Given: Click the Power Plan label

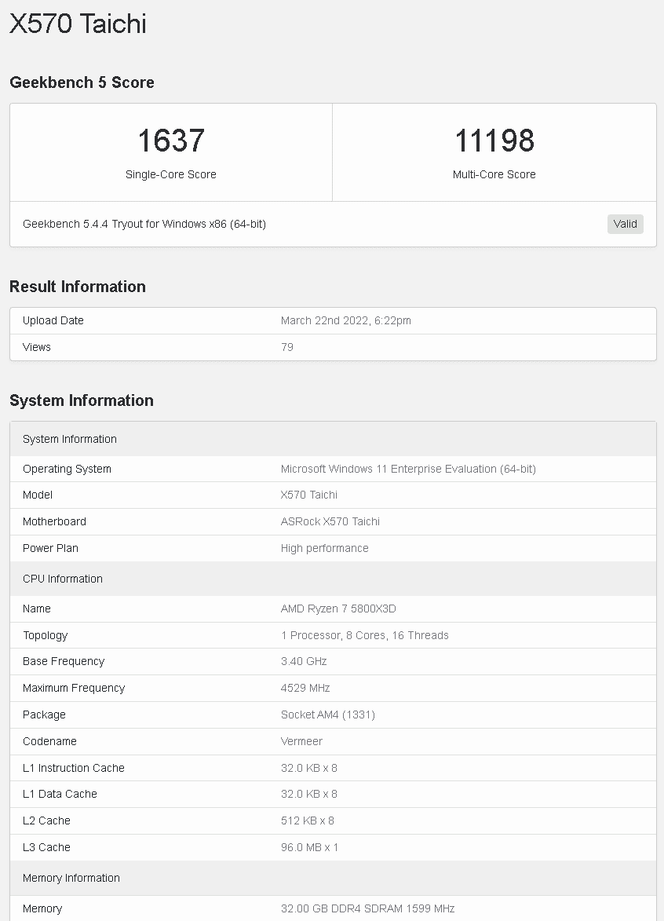Looking at the screenshot, I should [x=50, y=548].
